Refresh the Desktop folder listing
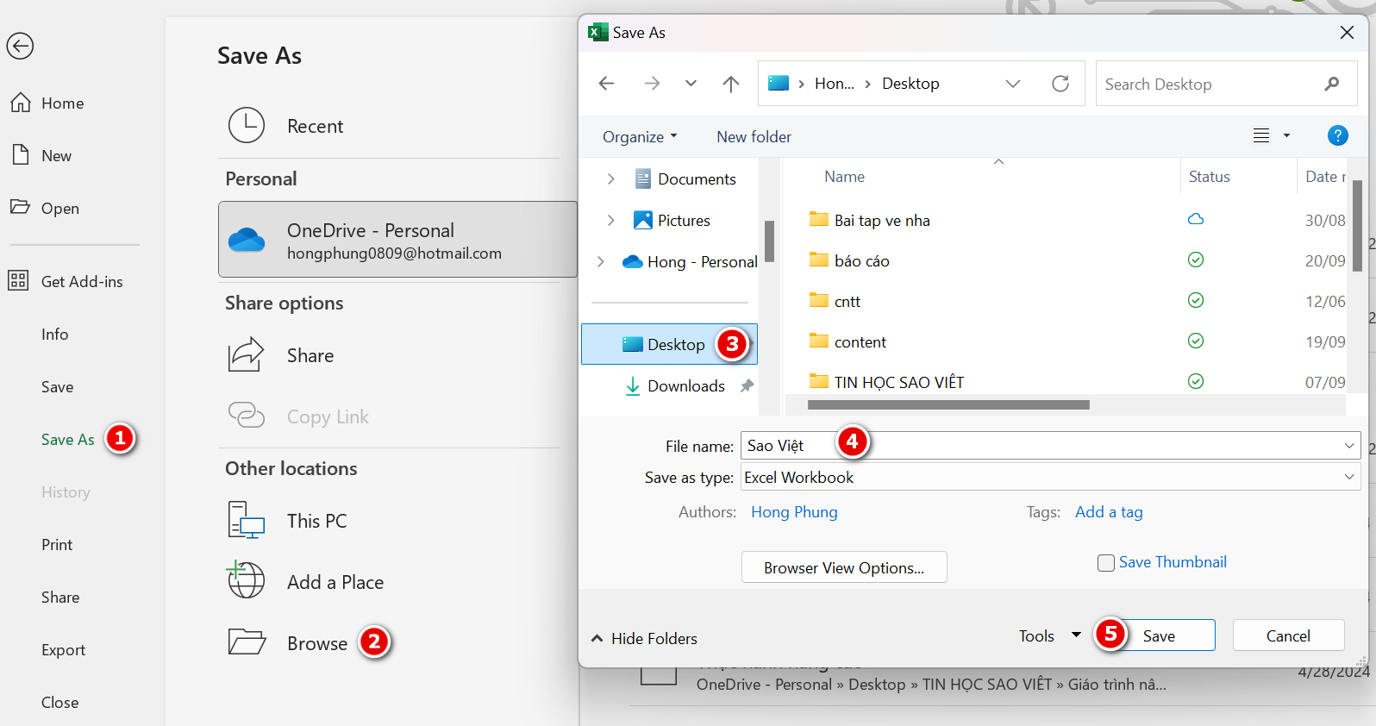1376x726 pixels. point(1060,84)
